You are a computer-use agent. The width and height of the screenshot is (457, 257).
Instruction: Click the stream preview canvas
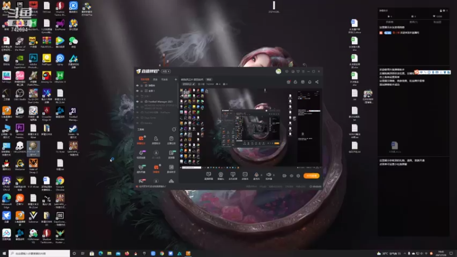(x=250, y=128)
